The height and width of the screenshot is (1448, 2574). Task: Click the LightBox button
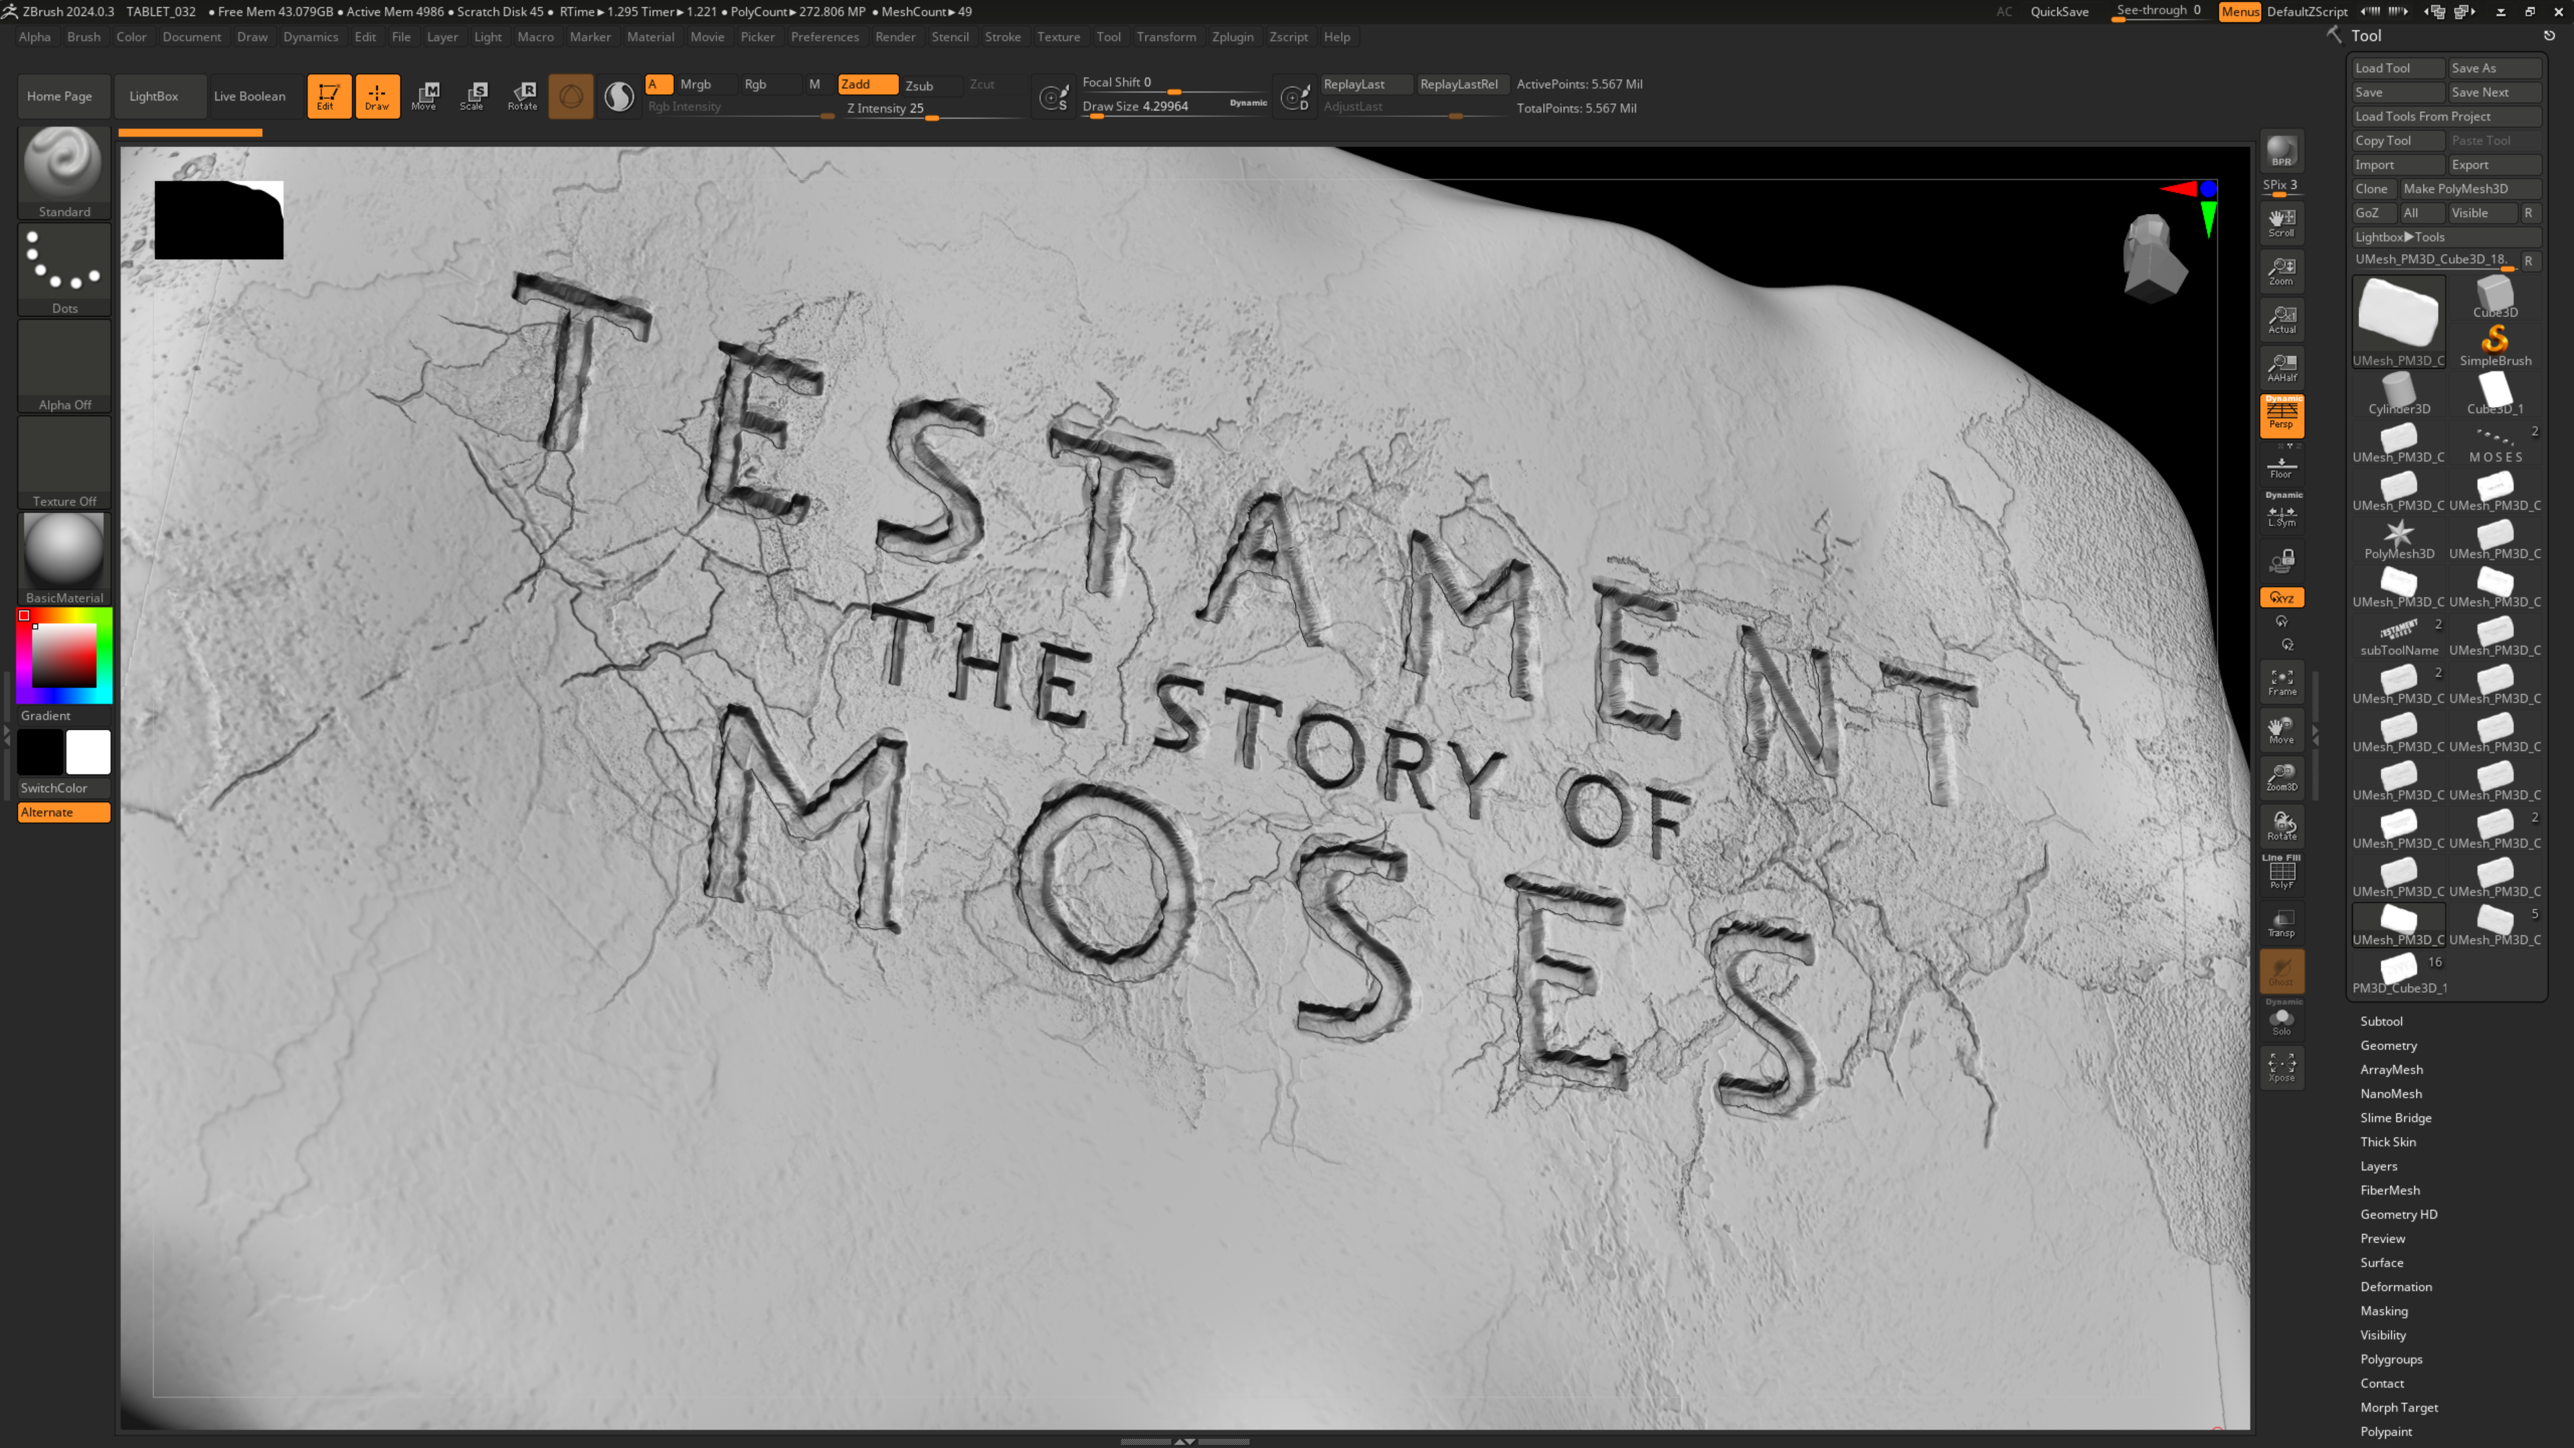coord(154,96)
